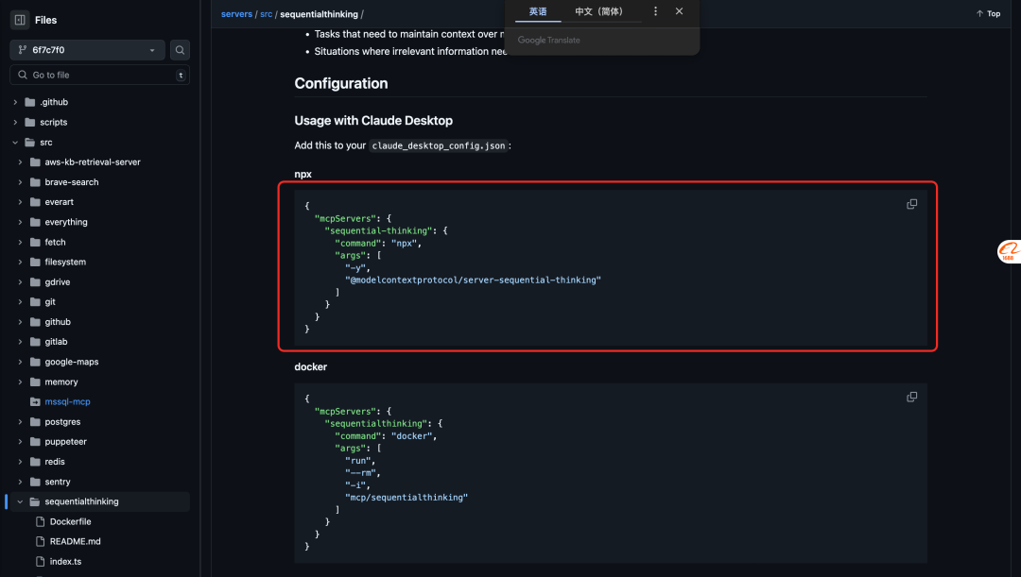The image size is (1021, 577).
Task: Select the 英语 translation tab
Action: pos(538,11)
